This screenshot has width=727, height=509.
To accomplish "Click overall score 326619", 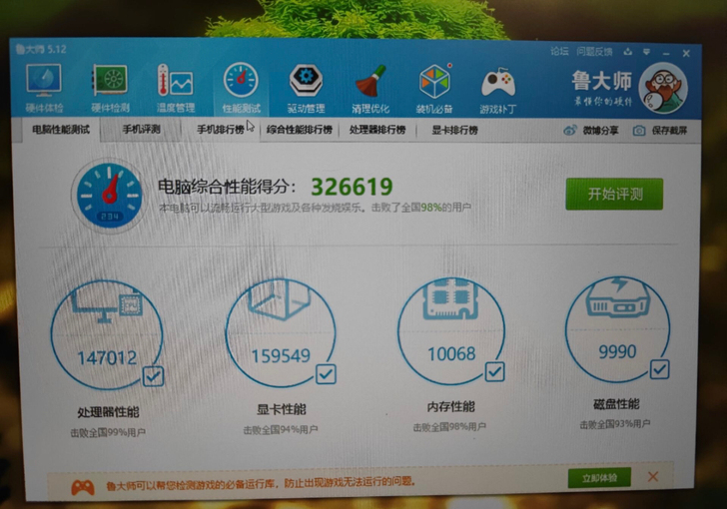I will pos(352,187).
